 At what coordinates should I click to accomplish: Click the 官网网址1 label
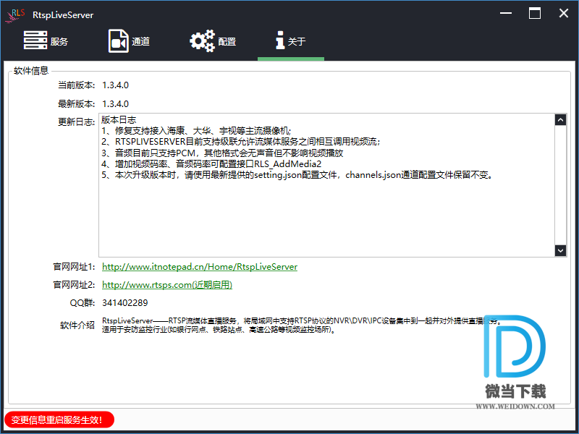pyautogui.click(x=75, y=267)
